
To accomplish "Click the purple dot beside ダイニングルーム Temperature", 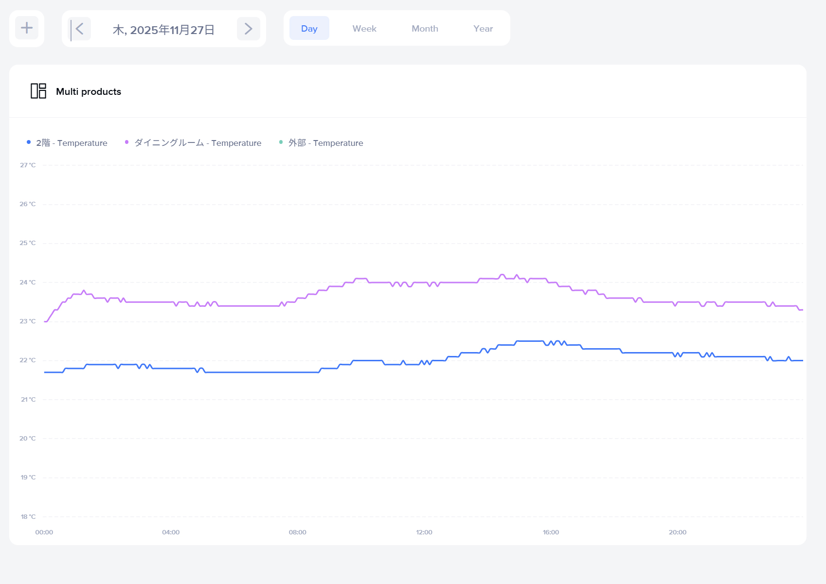I will tap(127, 142).
